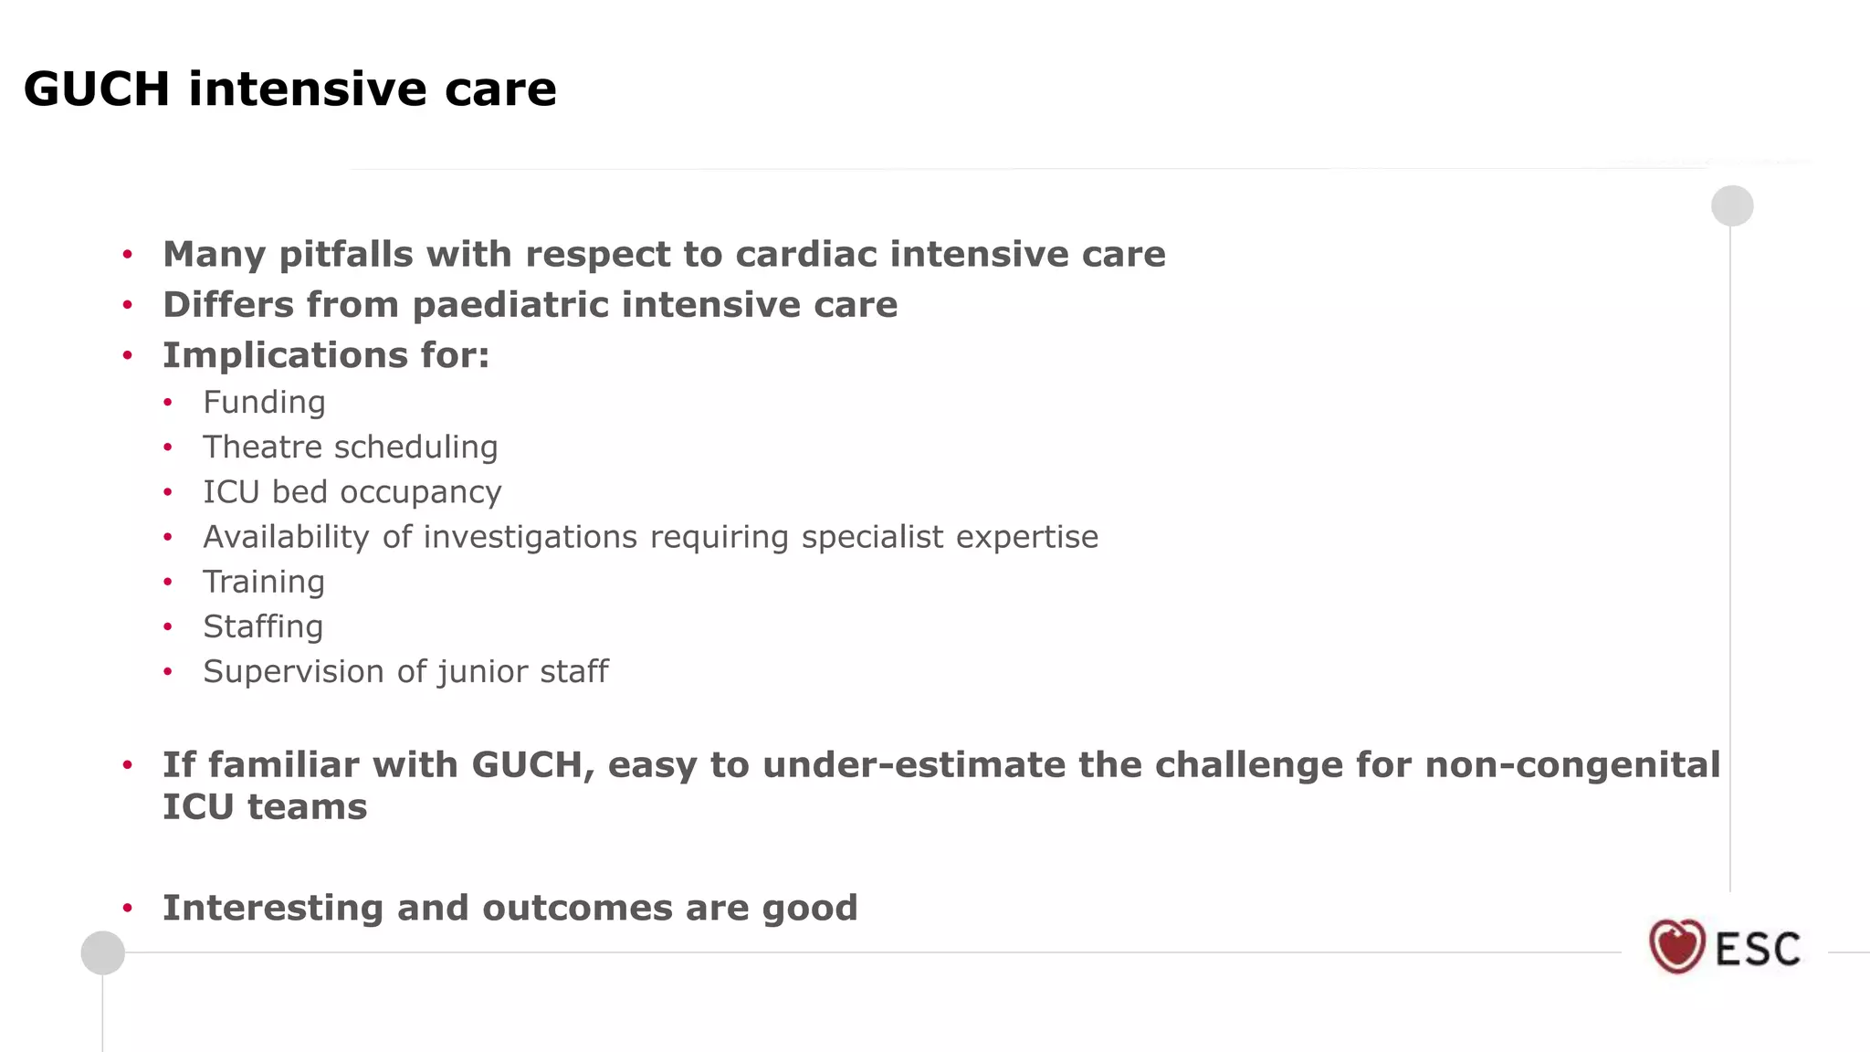Select the slide title 'GUCH intensive care'
This screenshot has width=1870, height=1052.
[x=290, y=89]
